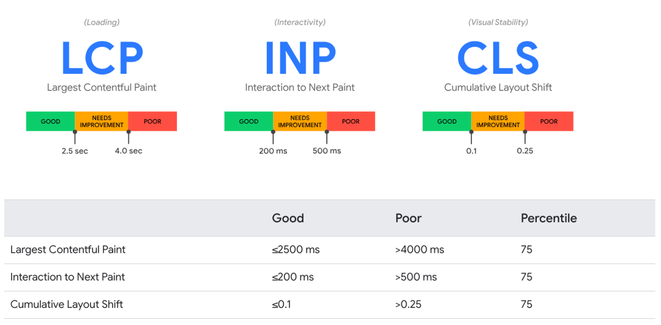Click the ≤2500 ms table cell
Viewport: 661px width, 325px height.
296,249
